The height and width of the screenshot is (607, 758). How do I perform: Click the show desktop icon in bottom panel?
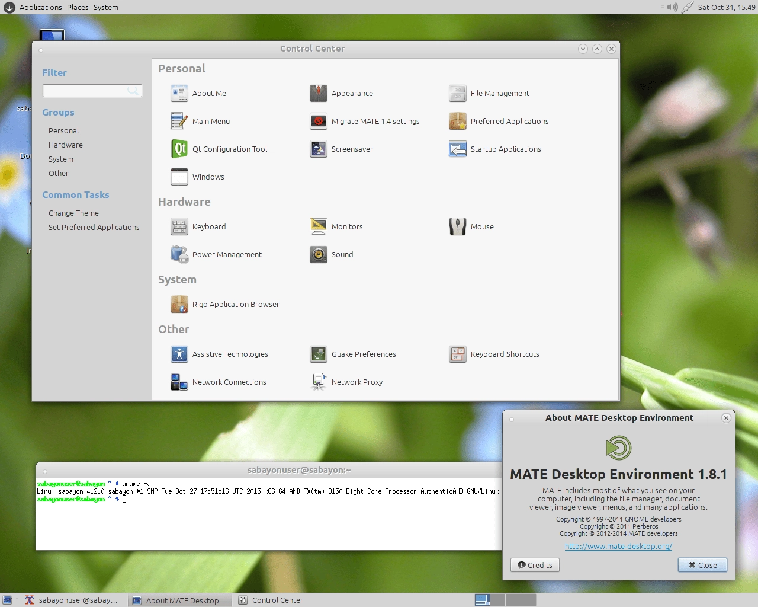pyautogui.click(x=7, y=600)
